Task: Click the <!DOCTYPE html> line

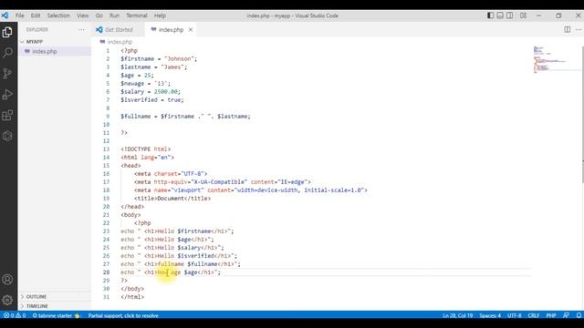Action: (146, 149)
